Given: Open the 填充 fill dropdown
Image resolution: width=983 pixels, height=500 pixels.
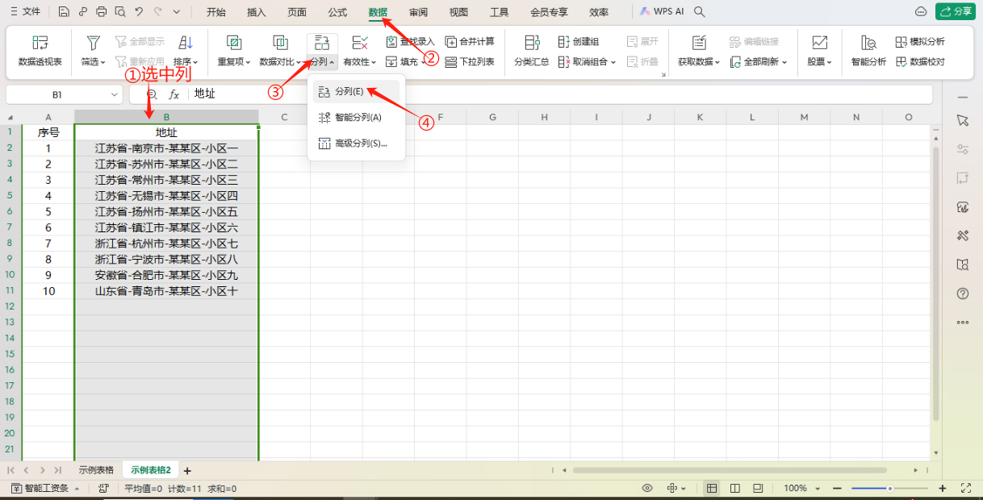Looking at the screenshot, I should [x=404, y=61].
